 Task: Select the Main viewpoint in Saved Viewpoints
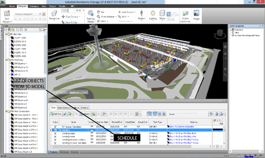coord(237,33)
